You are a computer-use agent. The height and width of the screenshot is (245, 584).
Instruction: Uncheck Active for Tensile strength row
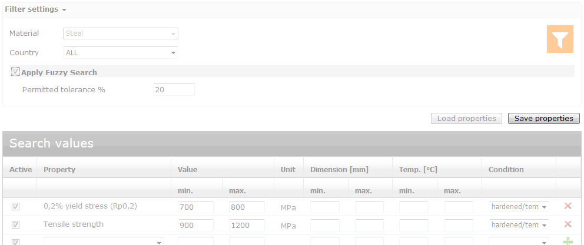click(16, 224)
